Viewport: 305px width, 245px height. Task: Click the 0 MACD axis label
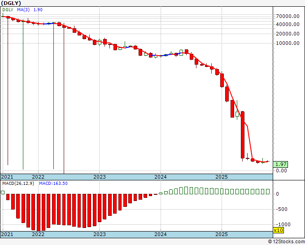coord(278,194)
